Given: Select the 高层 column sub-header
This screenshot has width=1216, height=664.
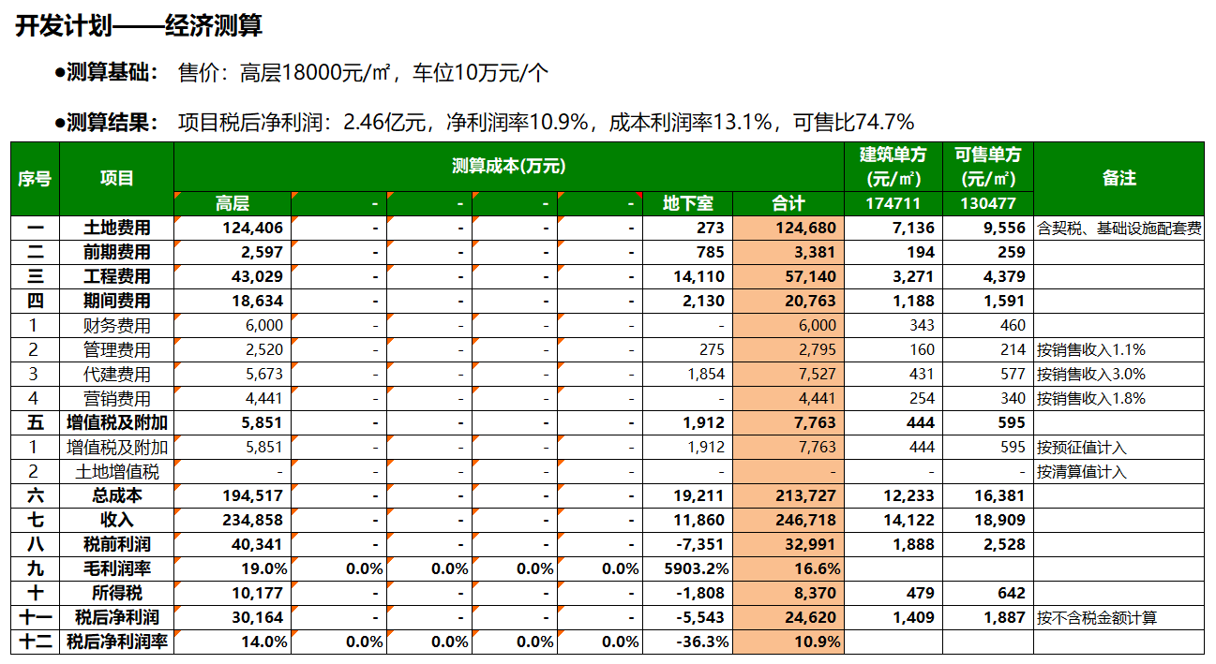Looking at the screenshot, I should [x=233, y=203].
